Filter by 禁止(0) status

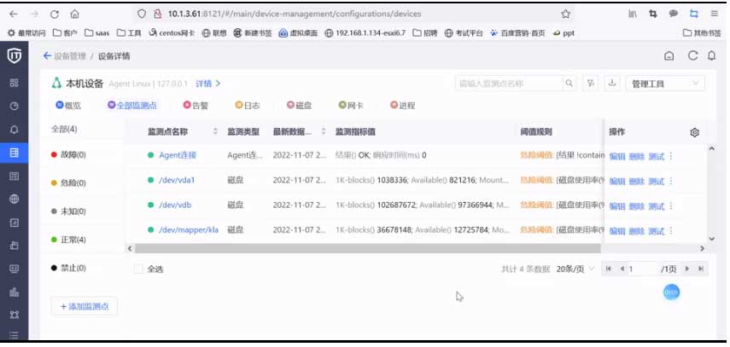click(68, 268)
